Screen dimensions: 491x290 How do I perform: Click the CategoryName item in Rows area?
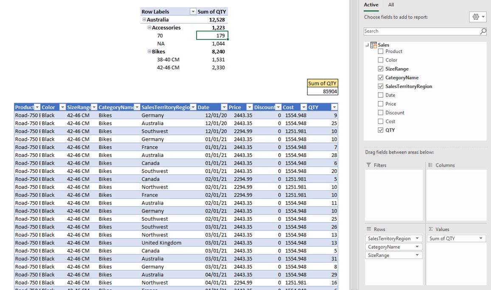coord(384,247)
